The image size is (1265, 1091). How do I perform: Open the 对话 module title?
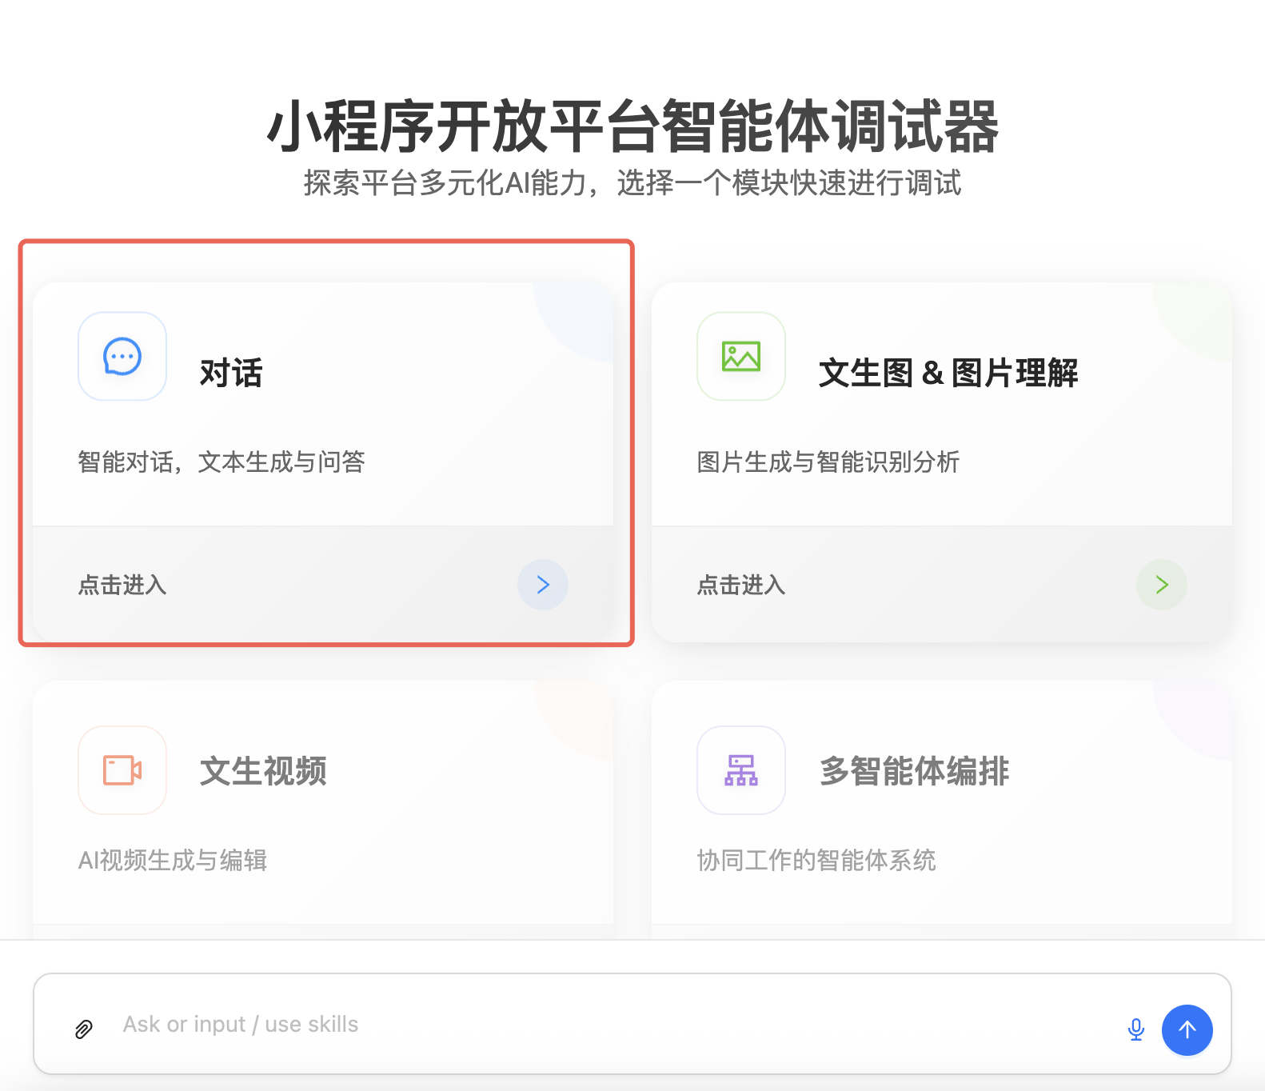coord(231,374)
